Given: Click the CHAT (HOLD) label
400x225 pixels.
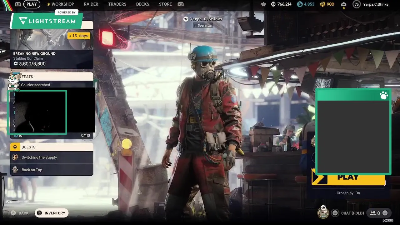Looking at the screenshot, I should (x=352, y=213).
